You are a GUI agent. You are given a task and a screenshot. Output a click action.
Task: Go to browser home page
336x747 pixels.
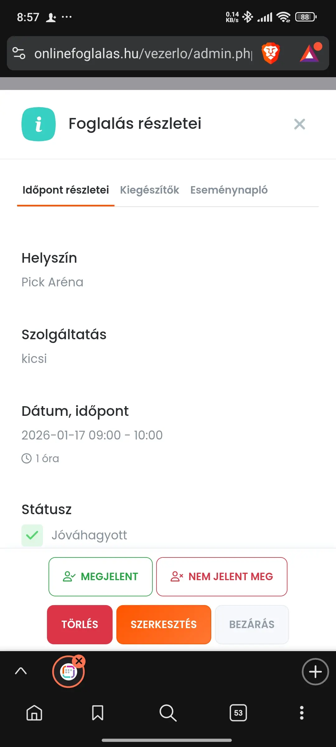[x=34, y=713]
